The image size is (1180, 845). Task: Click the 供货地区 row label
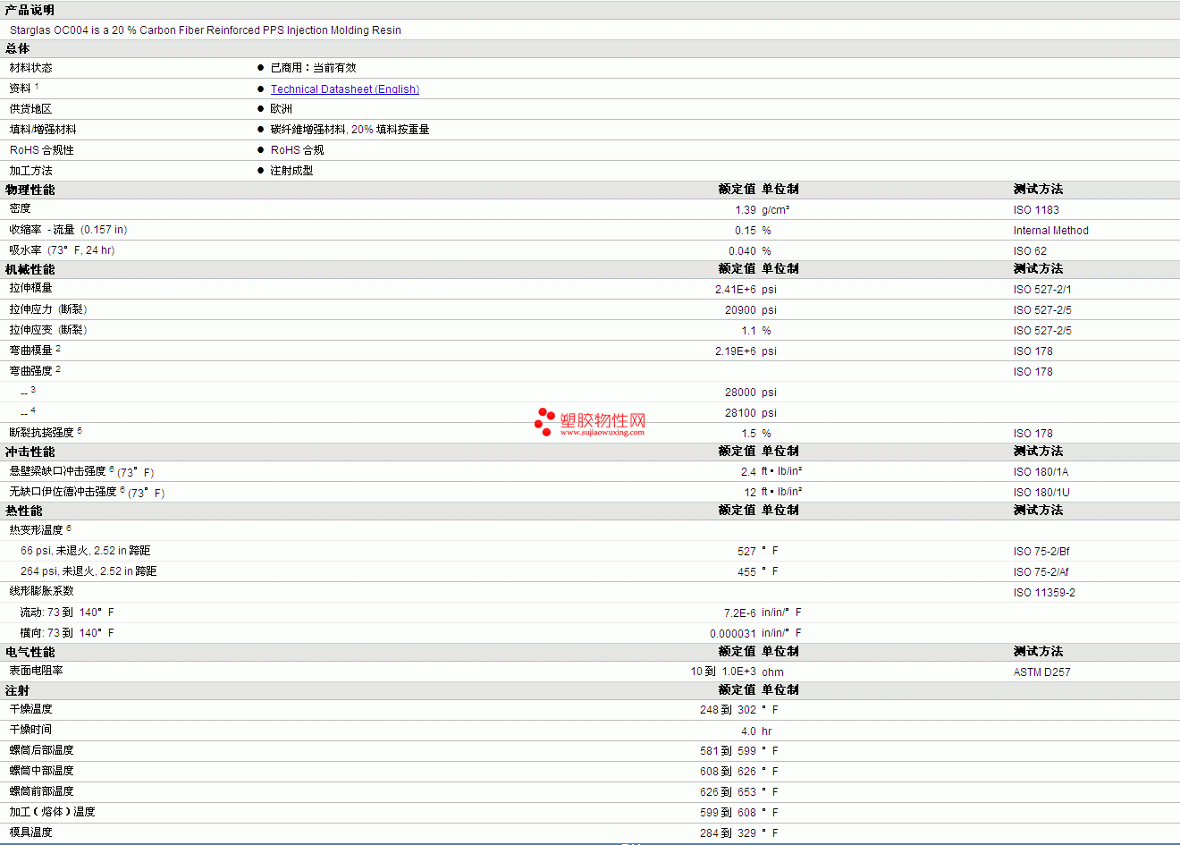point(31,109)
